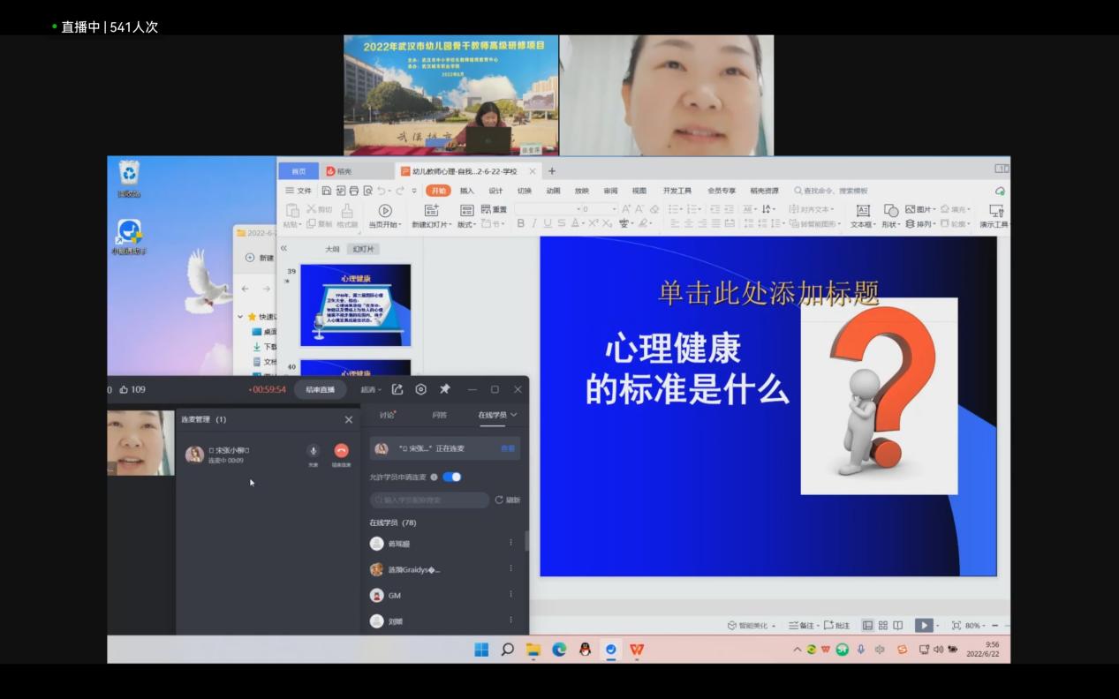Switch to slide sorter grid view
The width and height of the screenshot is (1119, 699).
(882, 625)
